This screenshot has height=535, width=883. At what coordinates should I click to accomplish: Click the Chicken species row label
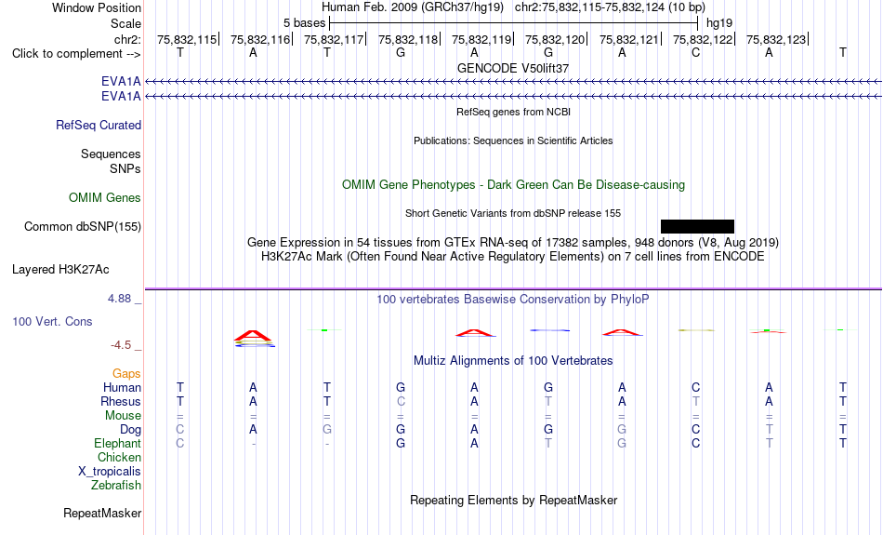[x=119, y=457]
